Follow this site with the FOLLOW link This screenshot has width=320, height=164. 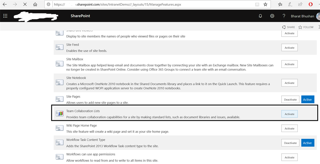coord(306,27)
